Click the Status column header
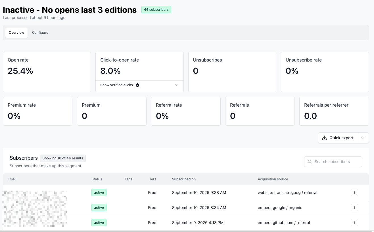 [x=97, y=179]
